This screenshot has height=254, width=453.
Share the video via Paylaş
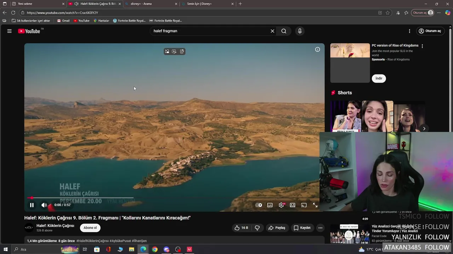click(277, 228)
